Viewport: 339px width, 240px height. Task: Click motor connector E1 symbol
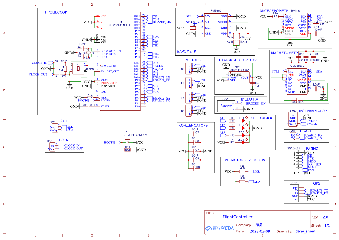pyautogui.click(x=189, y=69)
